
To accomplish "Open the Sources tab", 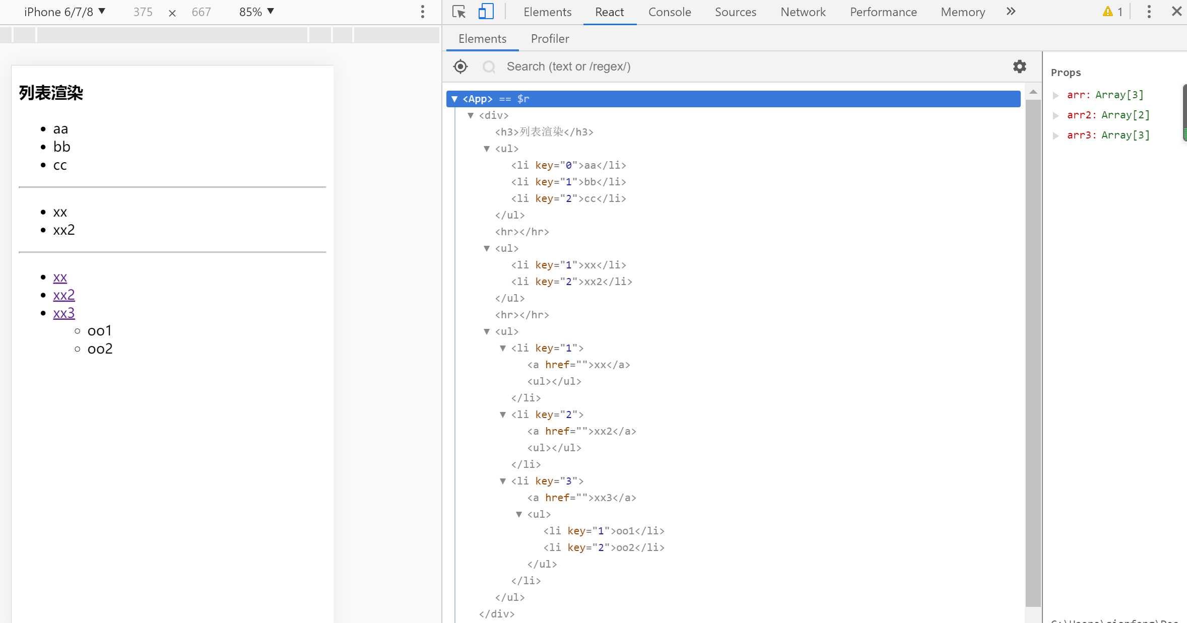I will (x=736, y=12).
